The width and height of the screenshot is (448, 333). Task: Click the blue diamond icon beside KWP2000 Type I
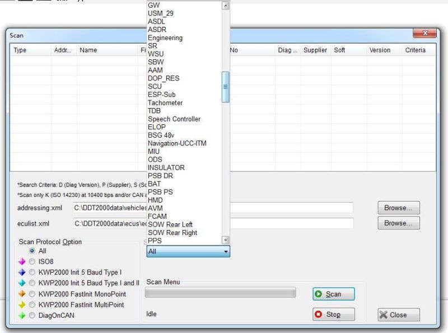(x=22, y=272)
